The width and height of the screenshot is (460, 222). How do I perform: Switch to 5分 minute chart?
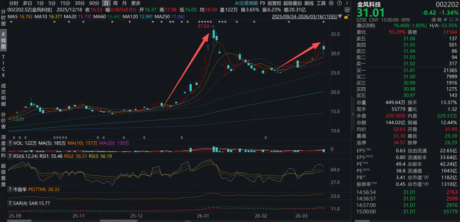(x=52, y=3)
